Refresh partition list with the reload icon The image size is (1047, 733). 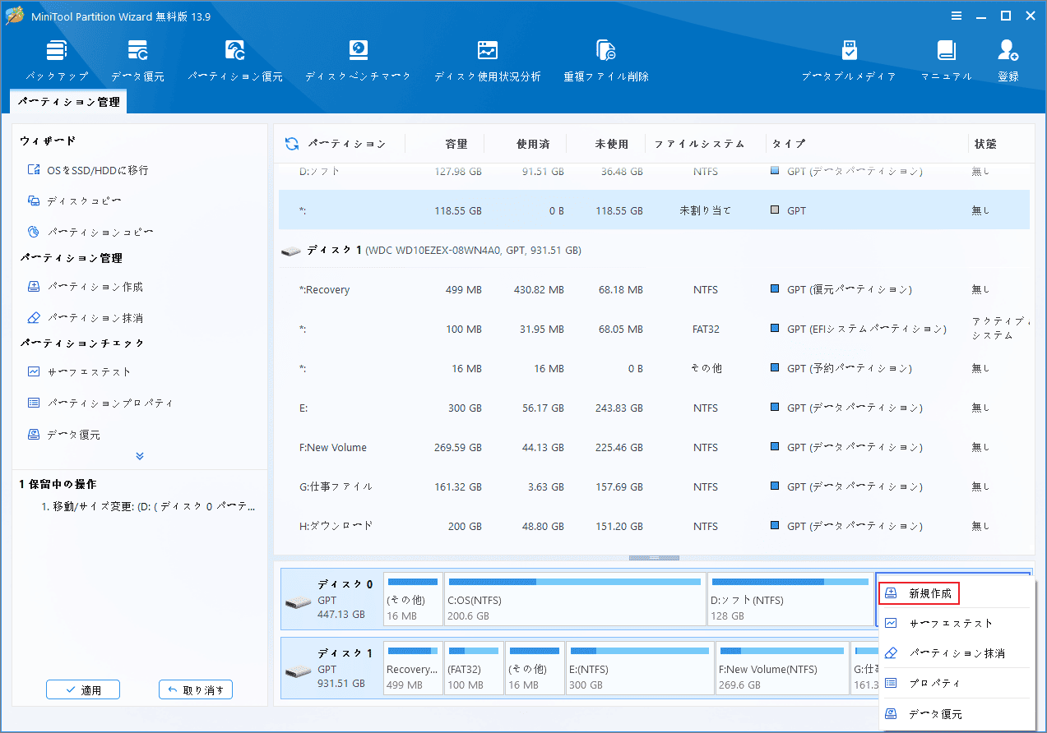click(292, 144)
